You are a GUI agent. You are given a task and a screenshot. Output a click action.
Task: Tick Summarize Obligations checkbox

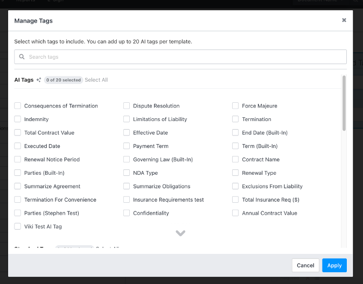[127, 186]
